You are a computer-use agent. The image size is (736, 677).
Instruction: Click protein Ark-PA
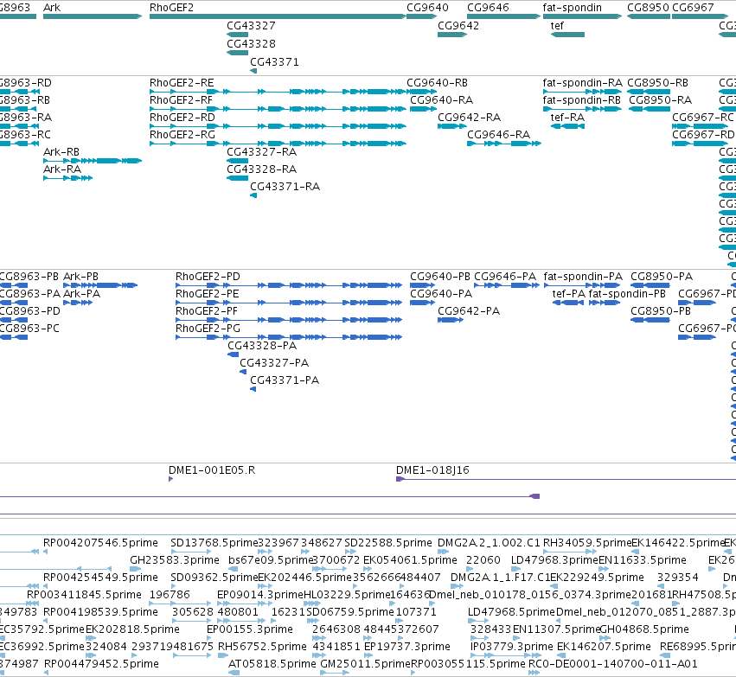point(78,303)
